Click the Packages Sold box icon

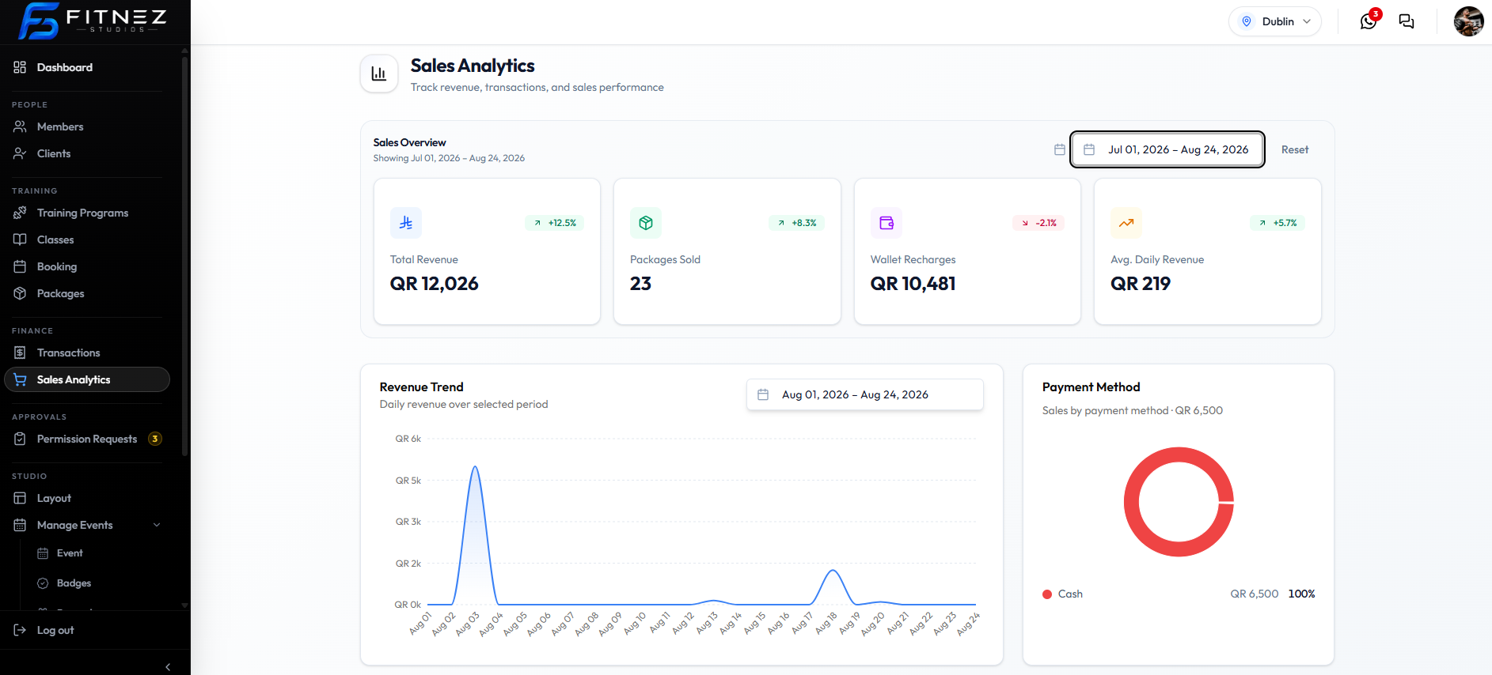click(646, 223)
